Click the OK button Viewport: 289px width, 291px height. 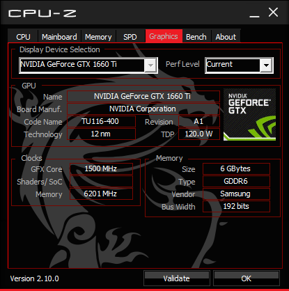[x=247, y=278]
